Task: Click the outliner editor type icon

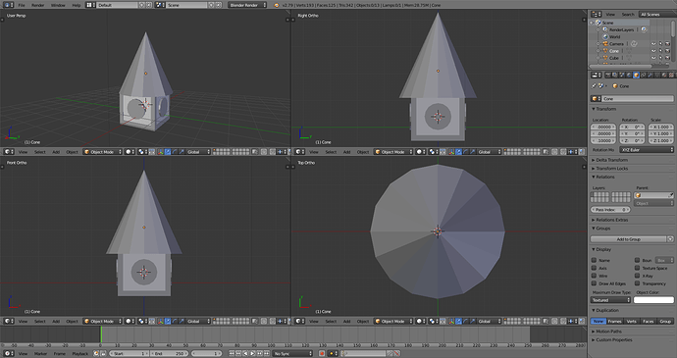Action: point(597,15)
